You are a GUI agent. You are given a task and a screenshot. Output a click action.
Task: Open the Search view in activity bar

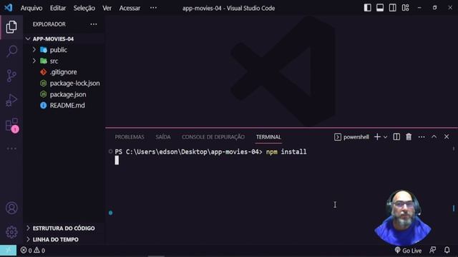coord(11,51)
